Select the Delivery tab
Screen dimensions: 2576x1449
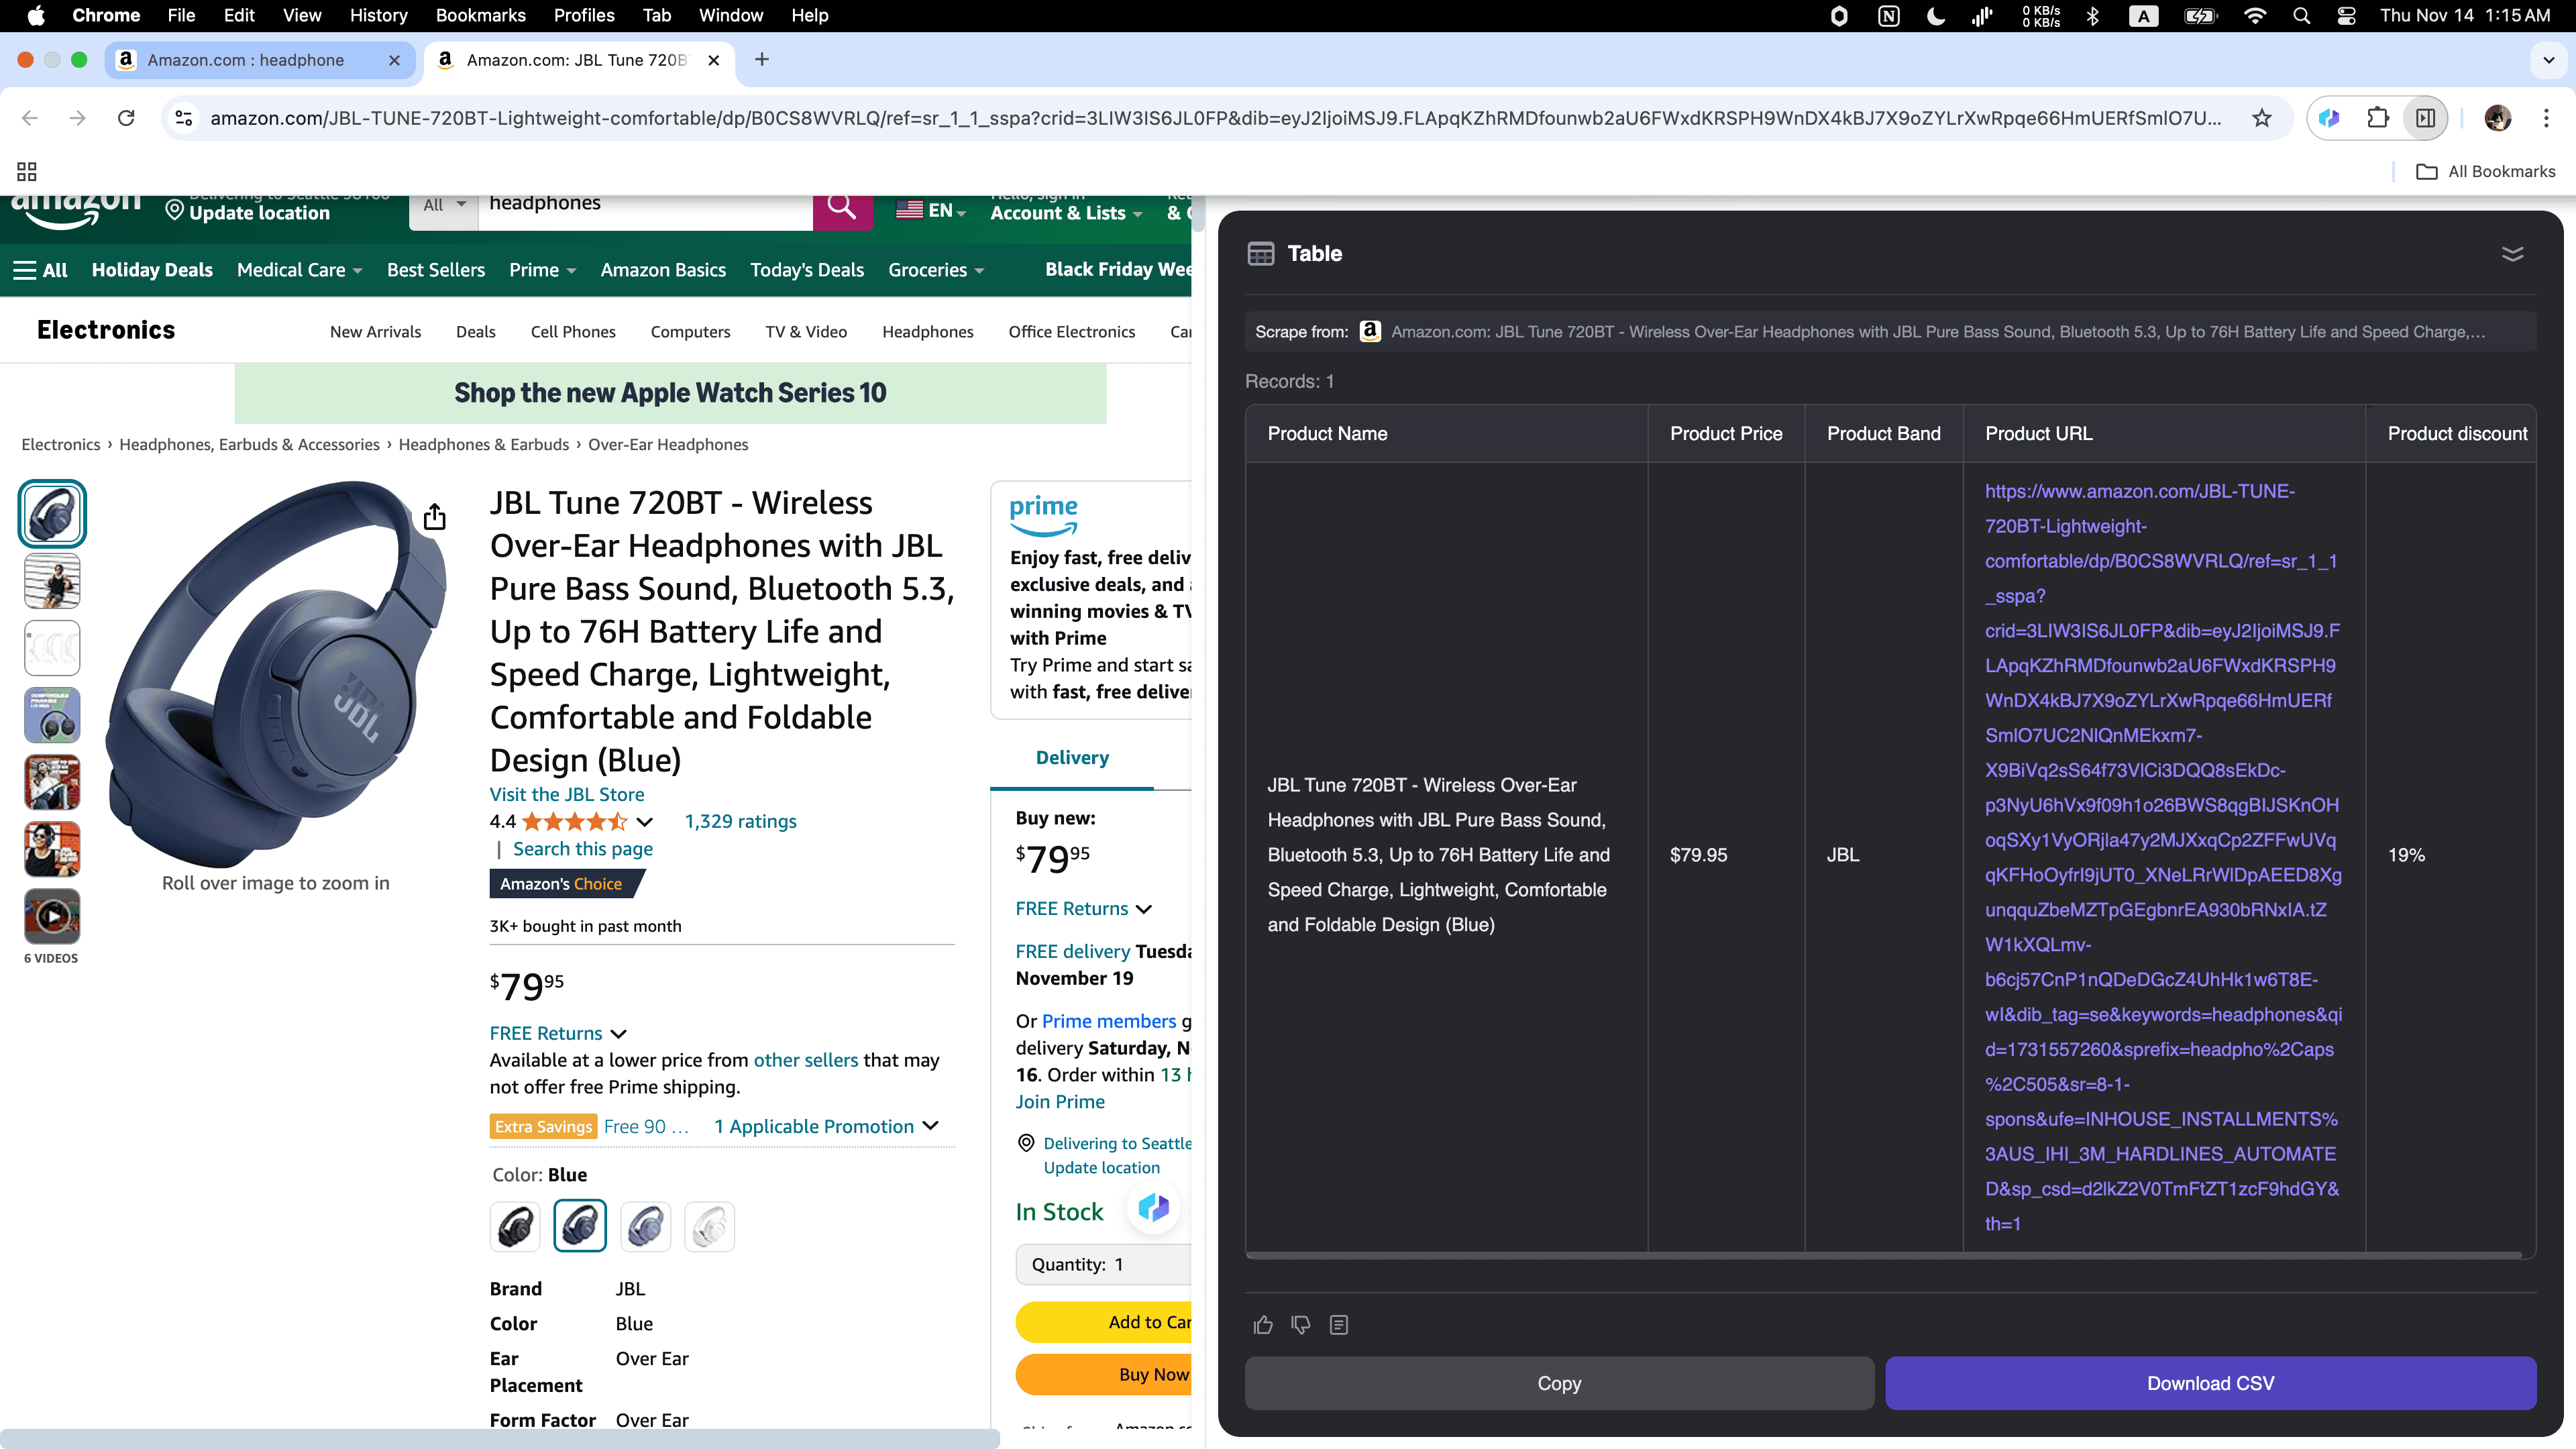pyautogui.click(x=1072, y=757)
